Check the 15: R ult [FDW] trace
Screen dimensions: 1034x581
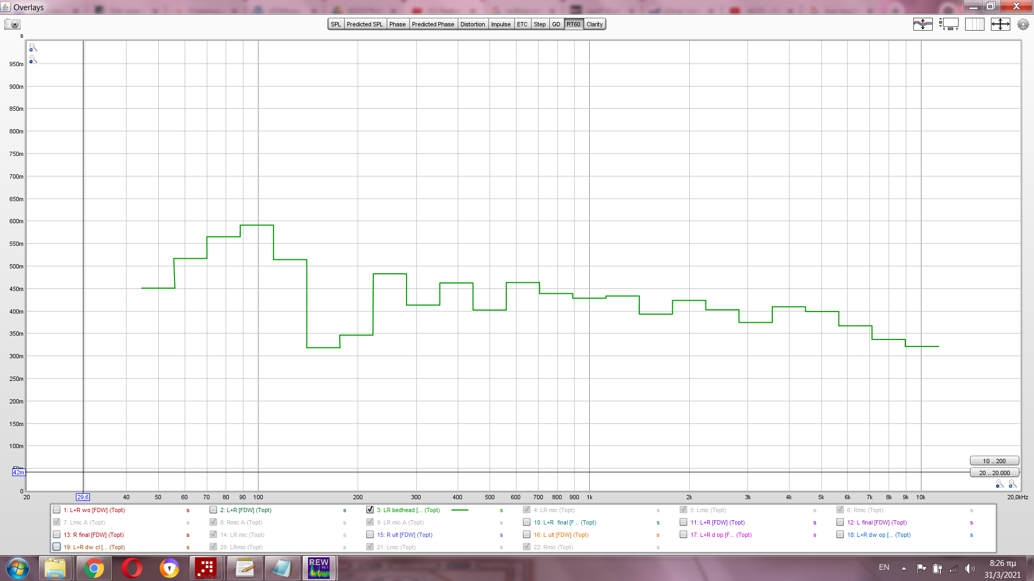[x=370, y=534]
